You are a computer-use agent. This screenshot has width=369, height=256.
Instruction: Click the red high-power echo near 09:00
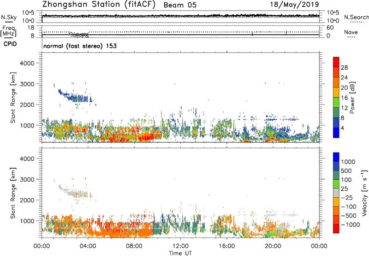tap(146, 137)
